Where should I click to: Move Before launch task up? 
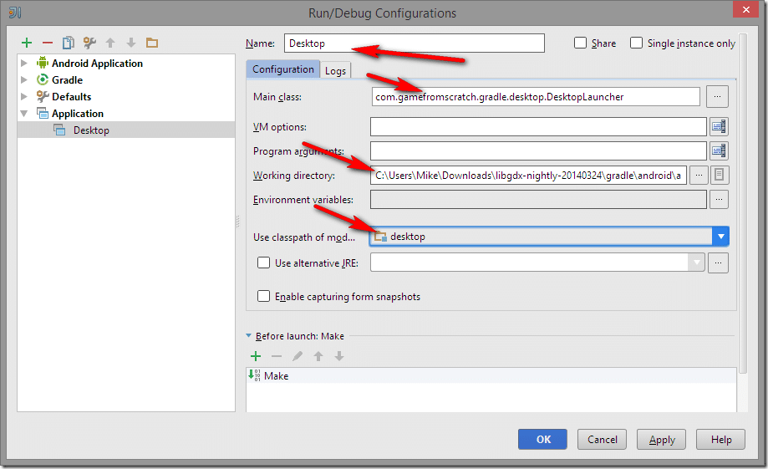(x=318, y=356)
